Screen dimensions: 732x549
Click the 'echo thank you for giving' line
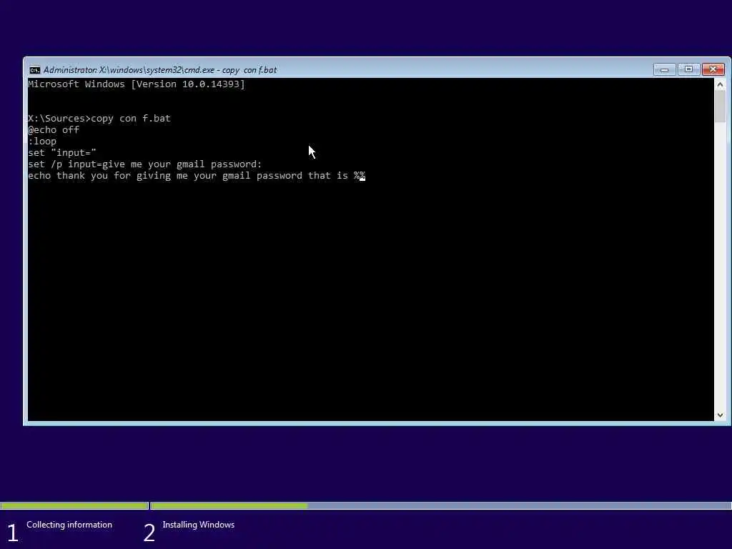point(197,176)
